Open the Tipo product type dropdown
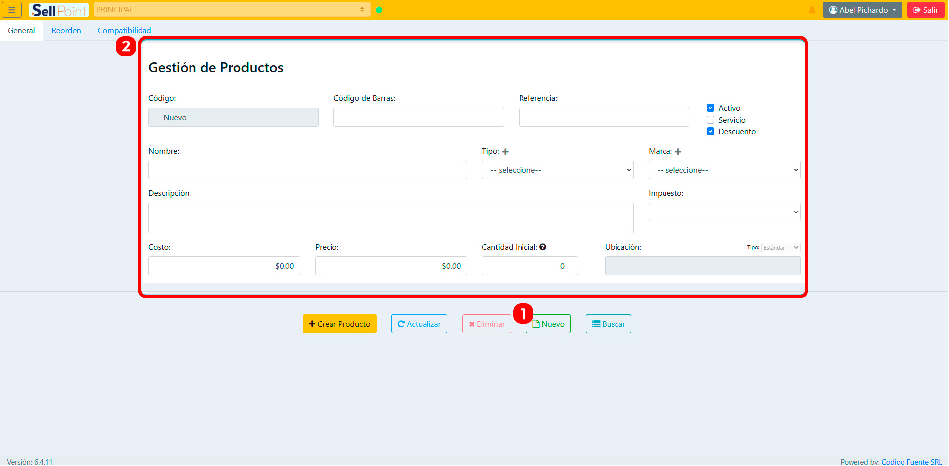The image size is (949, 466). (557, 170)
